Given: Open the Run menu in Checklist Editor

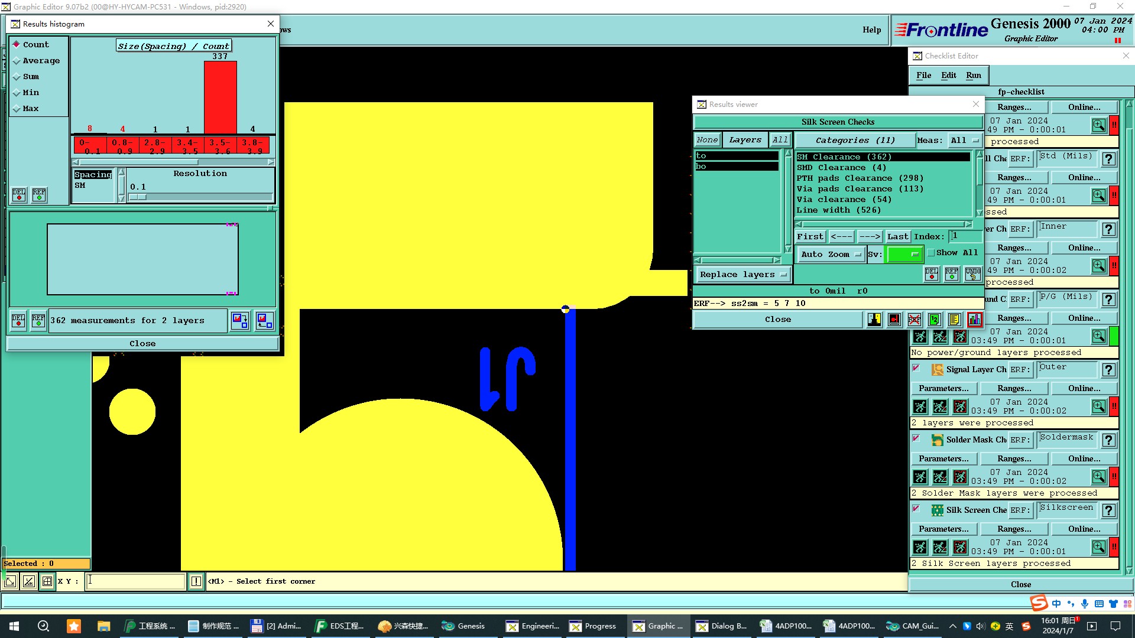Looking at the screenshot, I should (973, 76).
